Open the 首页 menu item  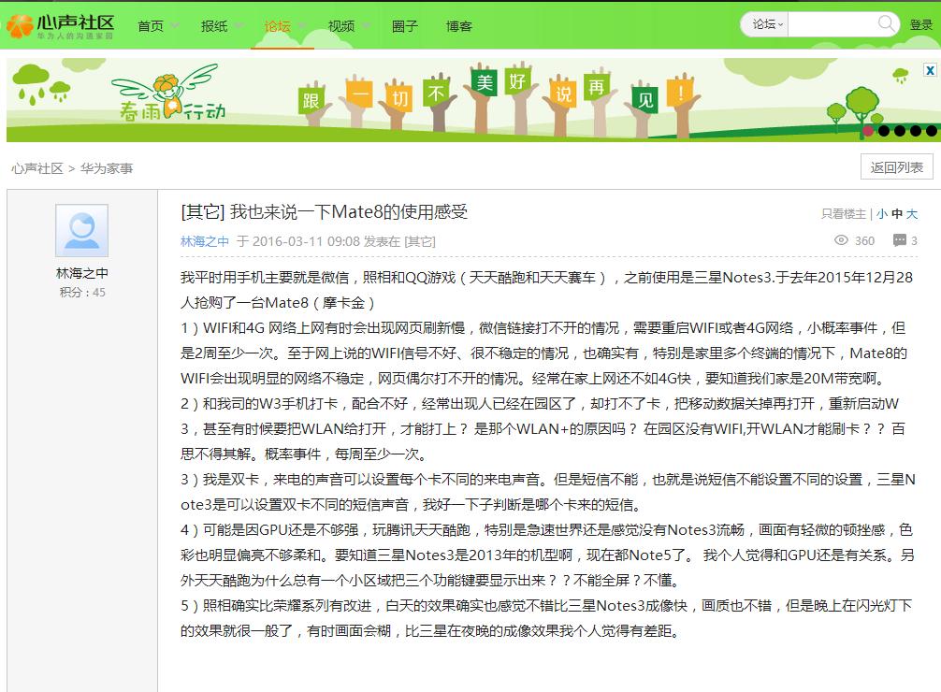coord(150,27)
